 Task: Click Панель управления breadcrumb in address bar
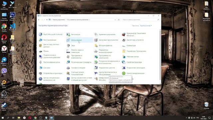click(x=59, y=20)
